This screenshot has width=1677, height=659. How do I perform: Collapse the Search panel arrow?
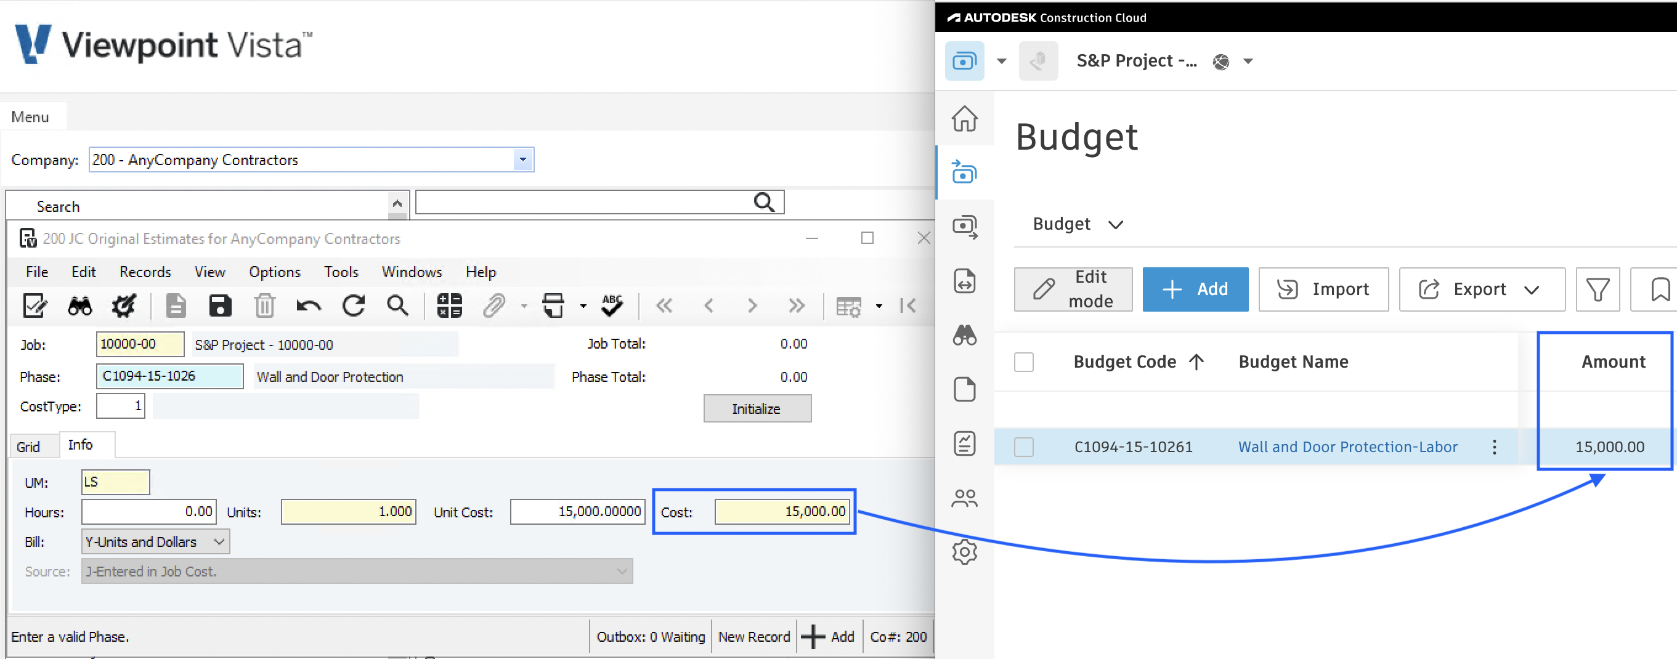(x=397, y=204)
